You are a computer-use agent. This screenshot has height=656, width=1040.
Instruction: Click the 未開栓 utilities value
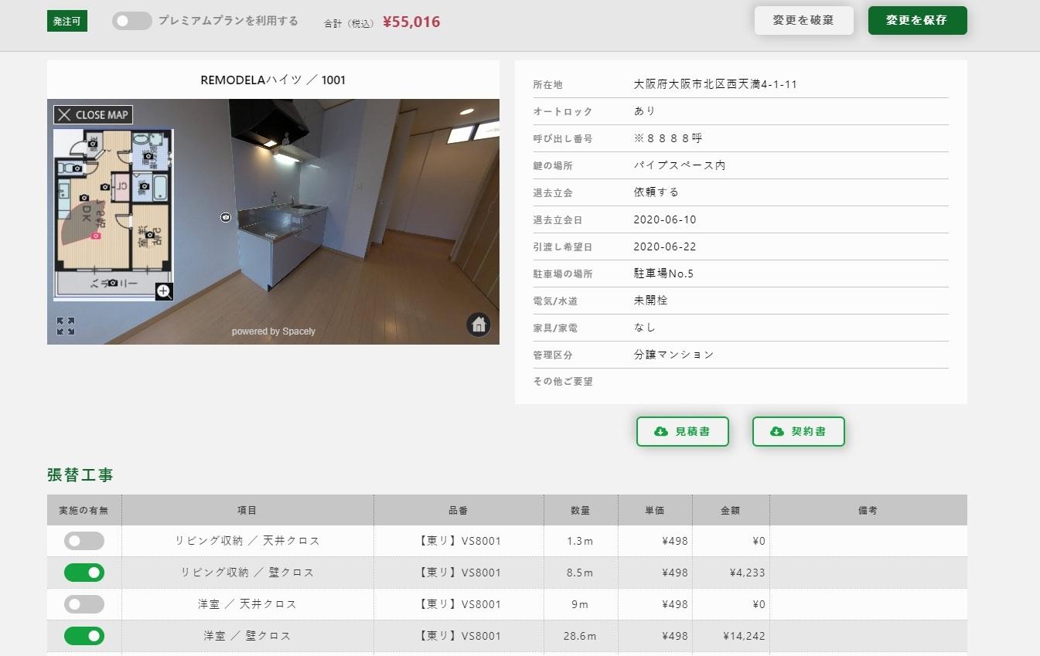point(650,301)
